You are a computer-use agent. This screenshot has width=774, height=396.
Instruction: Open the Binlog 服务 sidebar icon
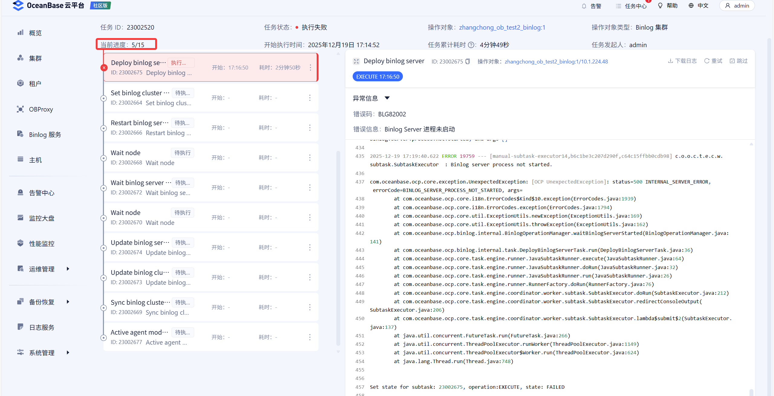pyautogui.click(x=20, y=134)
